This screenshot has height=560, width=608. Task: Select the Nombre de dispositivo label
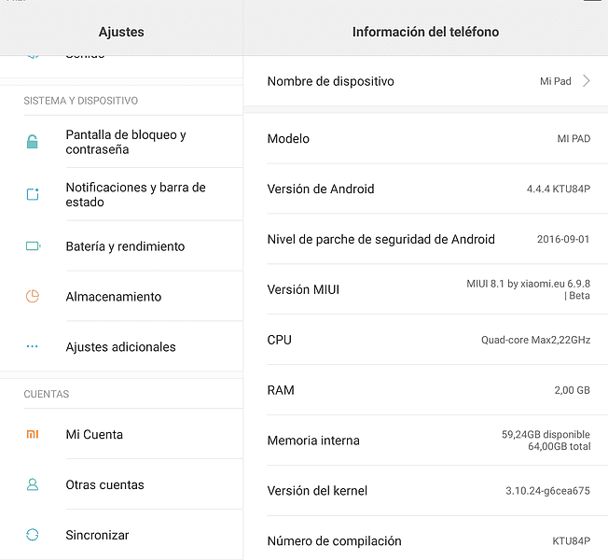(330, 81)
